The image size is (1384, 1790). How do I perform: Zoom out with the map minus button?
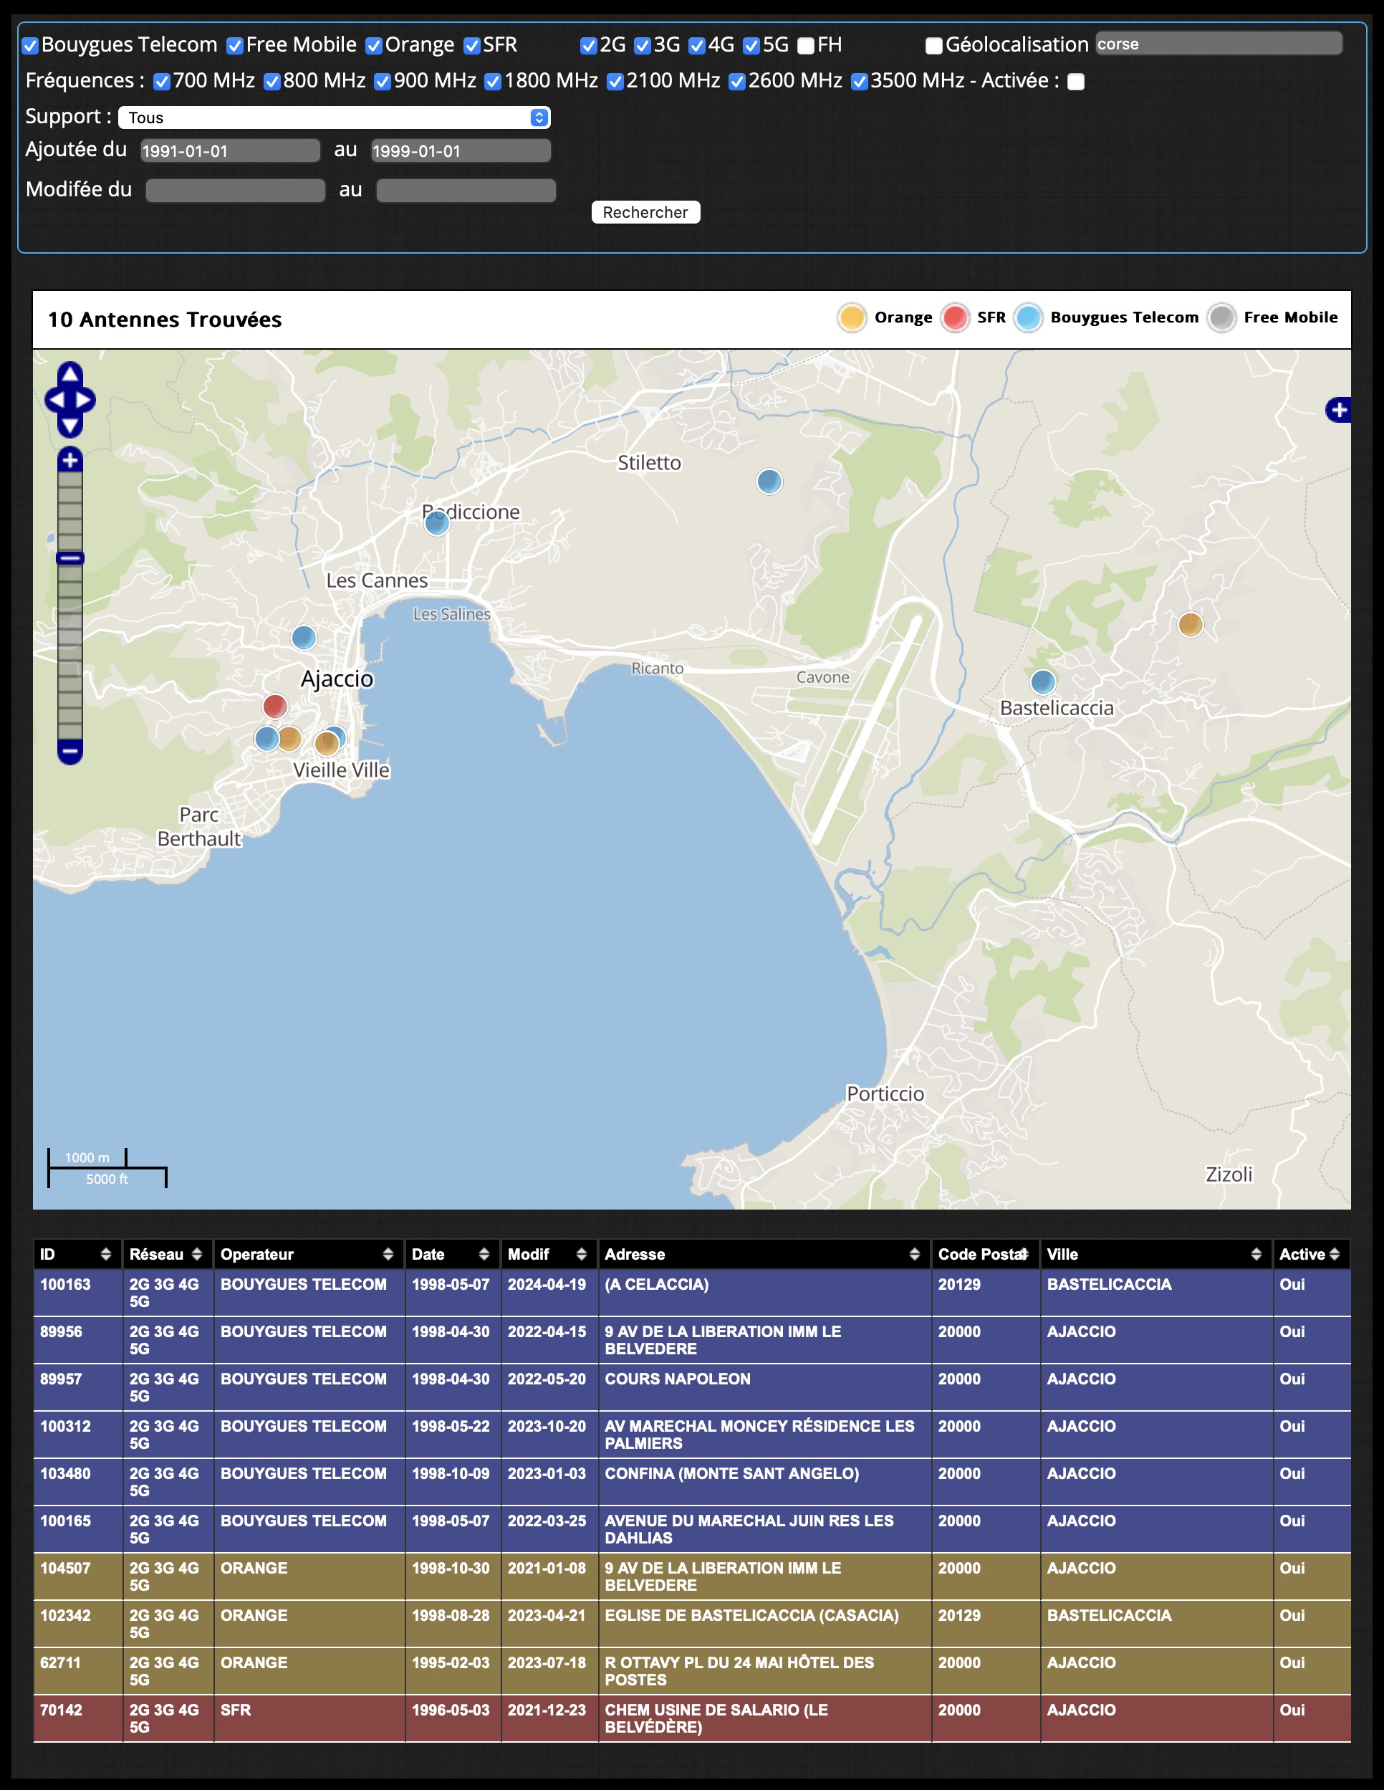tap(69, 751)
